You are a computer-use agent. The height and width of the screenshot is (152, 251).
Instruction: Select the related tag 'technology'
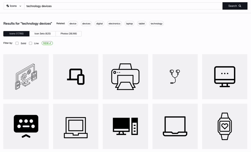tap(156, 24)
